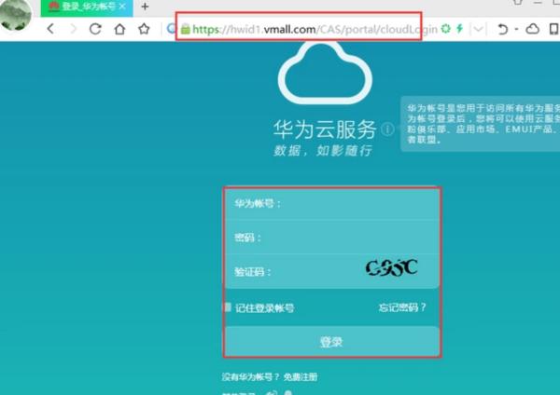
Task: Click the browser forward arrow
Action: click(x=73, y=29)
